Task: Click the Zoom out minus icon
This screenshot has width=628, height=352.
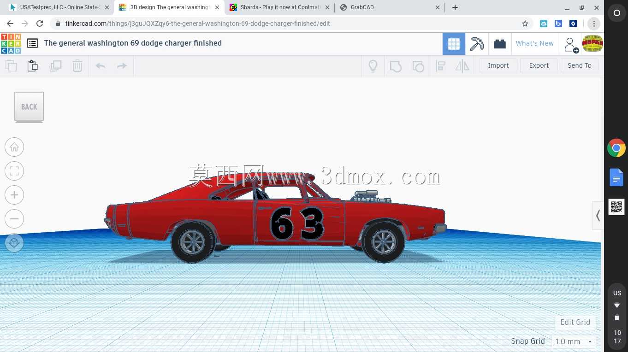Action: tap(14, 219)
